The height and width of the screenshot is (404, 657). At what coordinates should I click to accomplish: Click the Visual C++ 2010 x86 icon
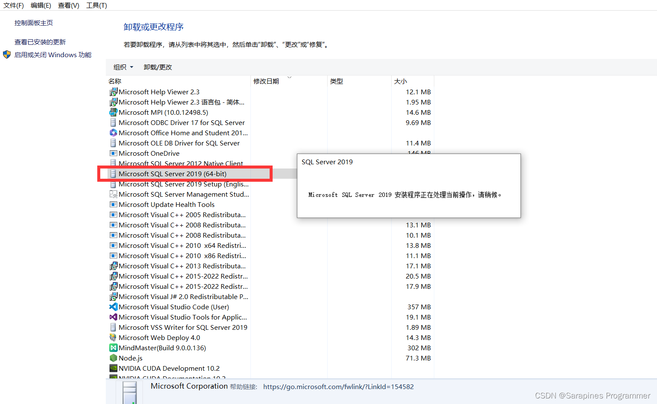pyautogui.click(x=113, y=256)
